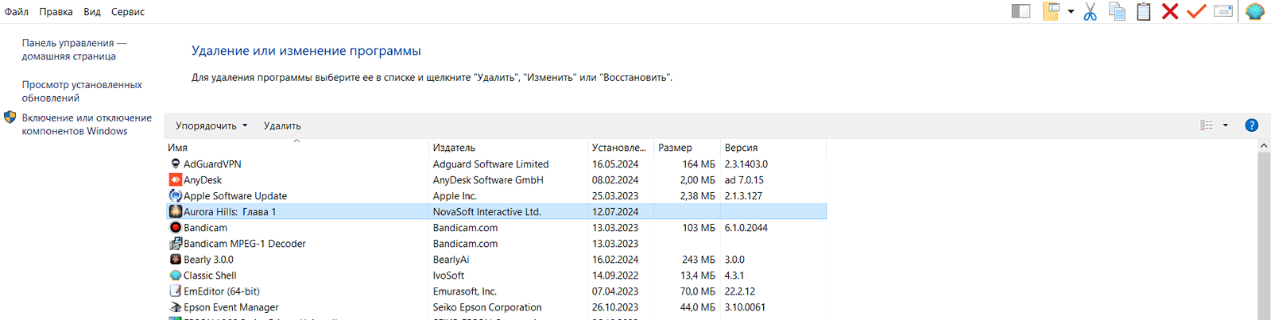Select the AdGuardVPN program name

click(212, 164)
